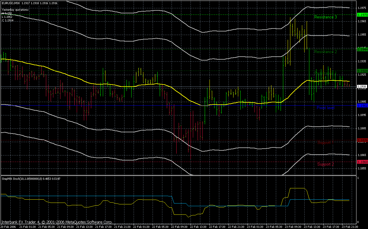Click the '21 Feb 17:30' time axis label
The image size is (368, 229).
(104, 227)
